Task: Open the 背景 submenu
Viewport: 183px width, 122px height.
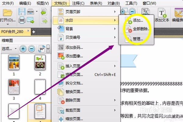Action: point(87,29)
